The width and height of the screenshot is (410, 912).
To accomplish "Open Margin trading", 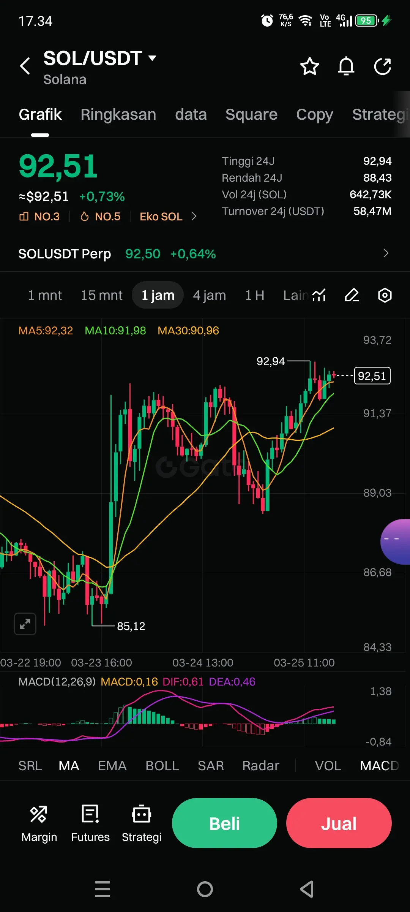I will coord(39,823).
